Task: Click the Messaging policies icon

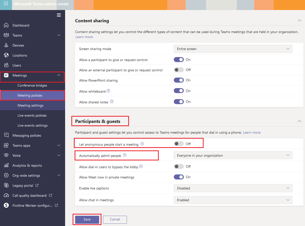Action: (x=6, y=135)
